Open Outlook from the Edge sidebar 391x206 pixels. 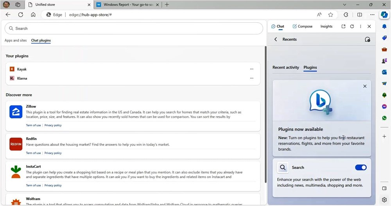(x=384, y=72)
